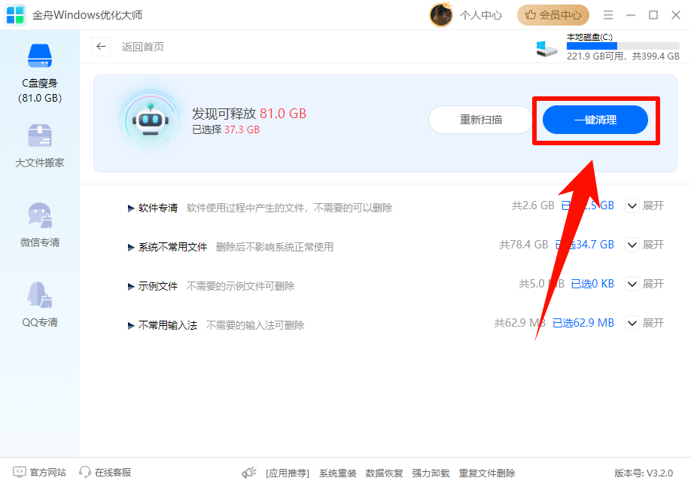Click the 一键清理 button

coord(595,119)
